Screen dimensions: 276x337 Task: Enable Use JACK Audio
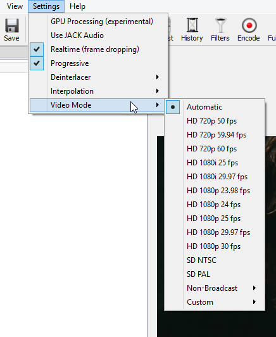click(x=99, y=35)
